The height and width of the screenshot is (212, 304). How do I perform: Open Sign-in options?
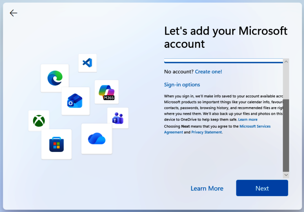coord(182,85)
